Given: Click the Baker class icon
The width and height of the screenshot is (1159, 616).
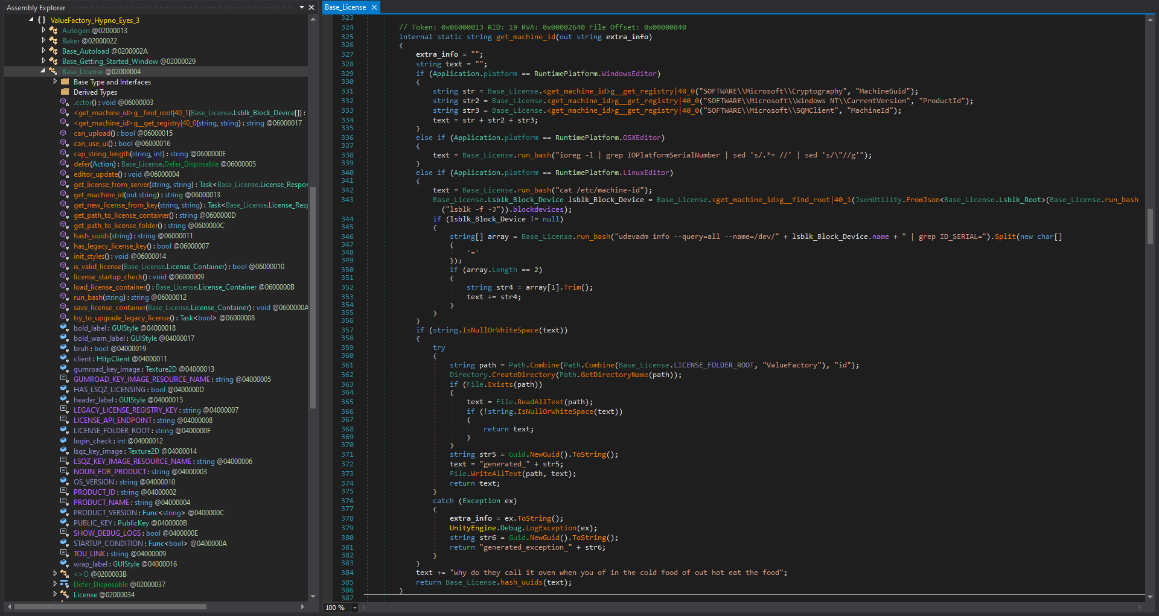Looking at the screenshot, I should pyautogui.click(x=54, y=40).
